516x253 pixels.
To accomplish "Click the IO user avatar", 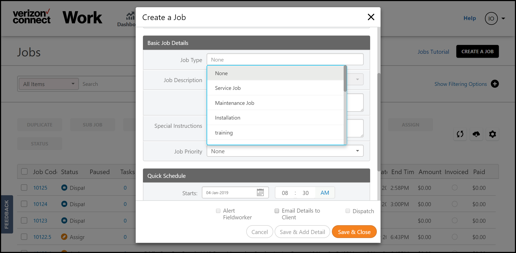I will click(491, 18).
